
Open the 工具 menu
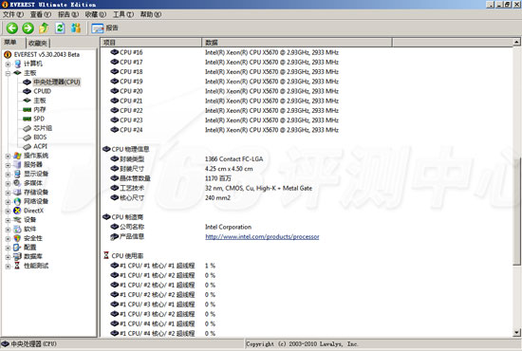pyautogui.click(x=123, y=14)
